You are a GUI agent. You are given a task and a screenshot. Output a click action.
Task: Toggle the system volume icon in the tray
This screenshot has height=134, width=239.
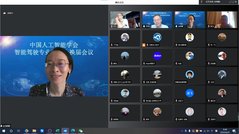point(208,131)
